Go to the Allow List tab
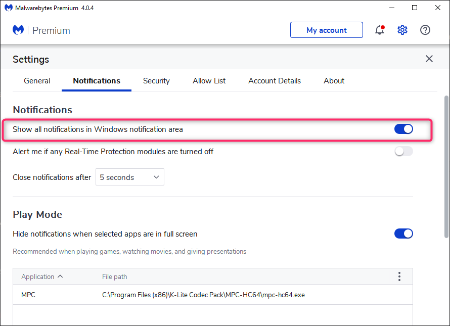Image resolution: width=450 pixels, height=326 pixels. pos(209,81)
